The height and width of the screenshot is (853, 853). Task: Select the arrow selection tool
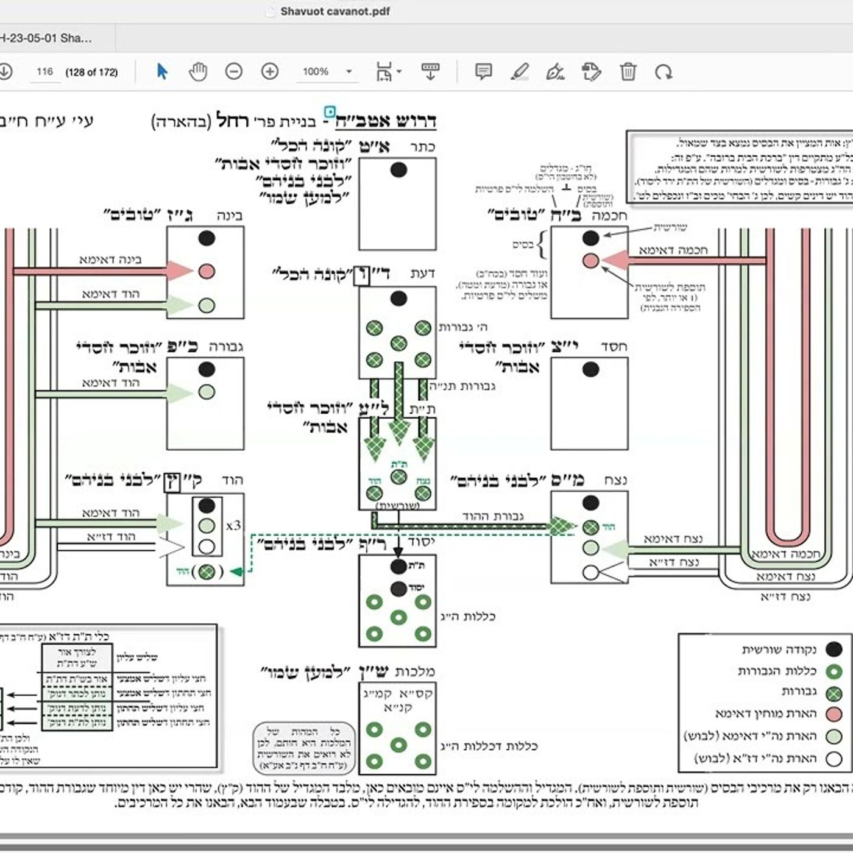[161, 71]
